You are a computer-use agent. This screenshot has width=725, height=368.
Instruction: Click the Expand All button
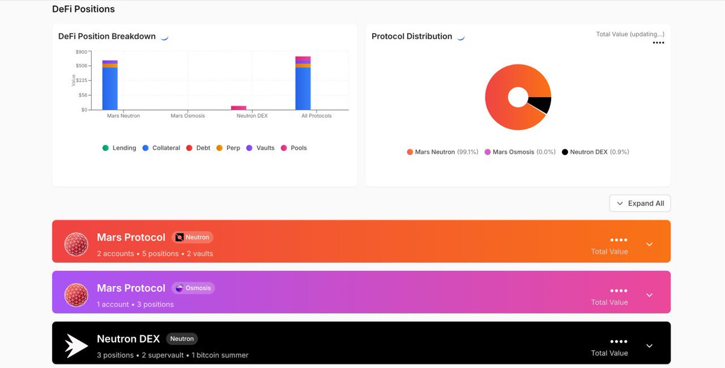coord(640,203)
